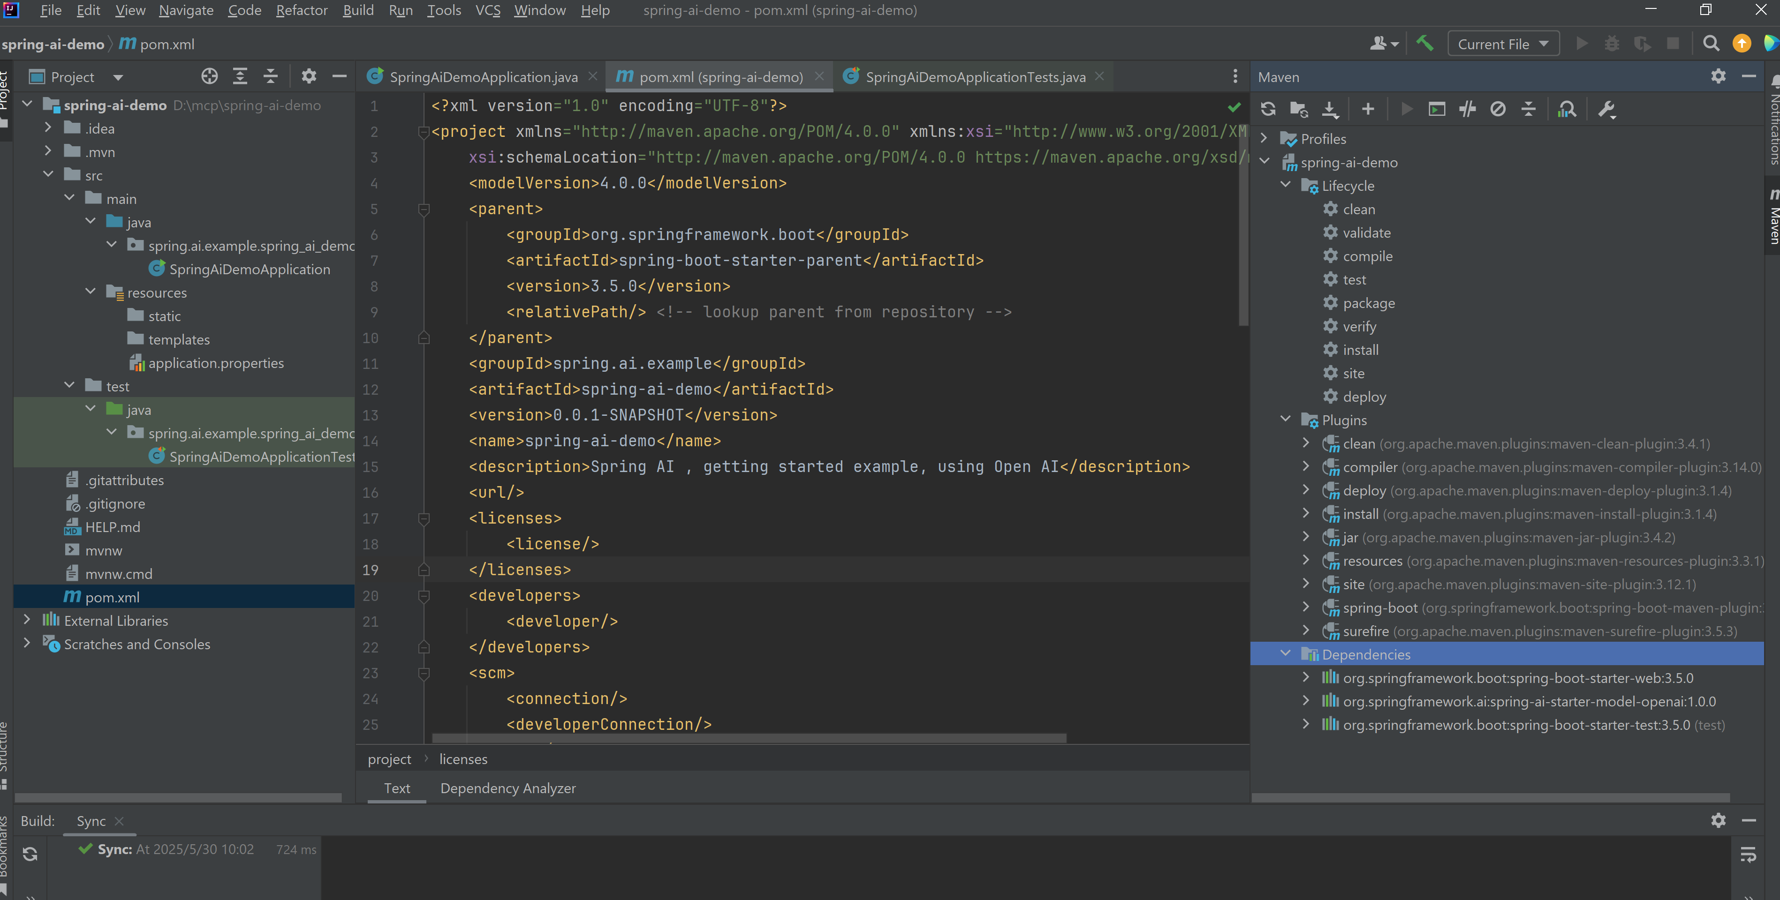1780x900 pixels.
Task: Toggle soft-wrap in Build output panel
Action: click(1748, 855)
